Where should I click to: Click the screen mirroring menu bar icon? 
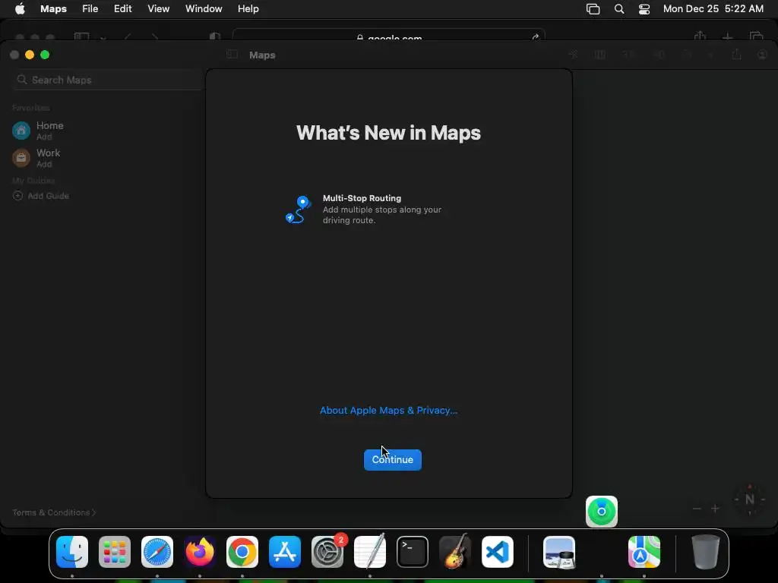(593, 9)
